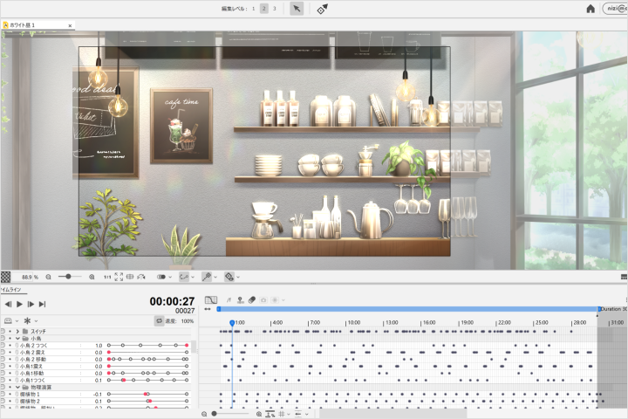628x419 pixels.
Task: Open dropdown beside the path curve button
Action: (x=193, y=277)
